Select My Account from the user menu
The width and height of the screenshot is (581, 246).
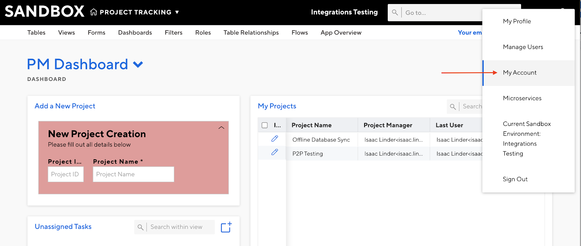tap(520, 73)
